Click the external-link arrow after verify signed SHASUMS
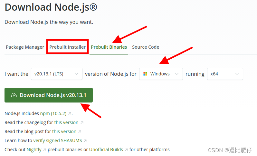Image resolution: width=257 pixels, height=156 pixels. (85, 141)
